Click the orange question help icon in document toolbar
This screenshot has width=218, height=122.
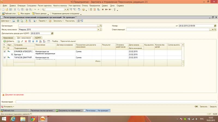50,21
